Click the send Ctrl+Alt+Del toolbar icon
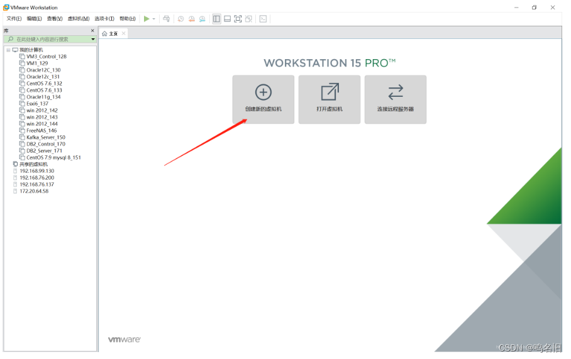Screen dimensions: 571x359 coord(167,19)
